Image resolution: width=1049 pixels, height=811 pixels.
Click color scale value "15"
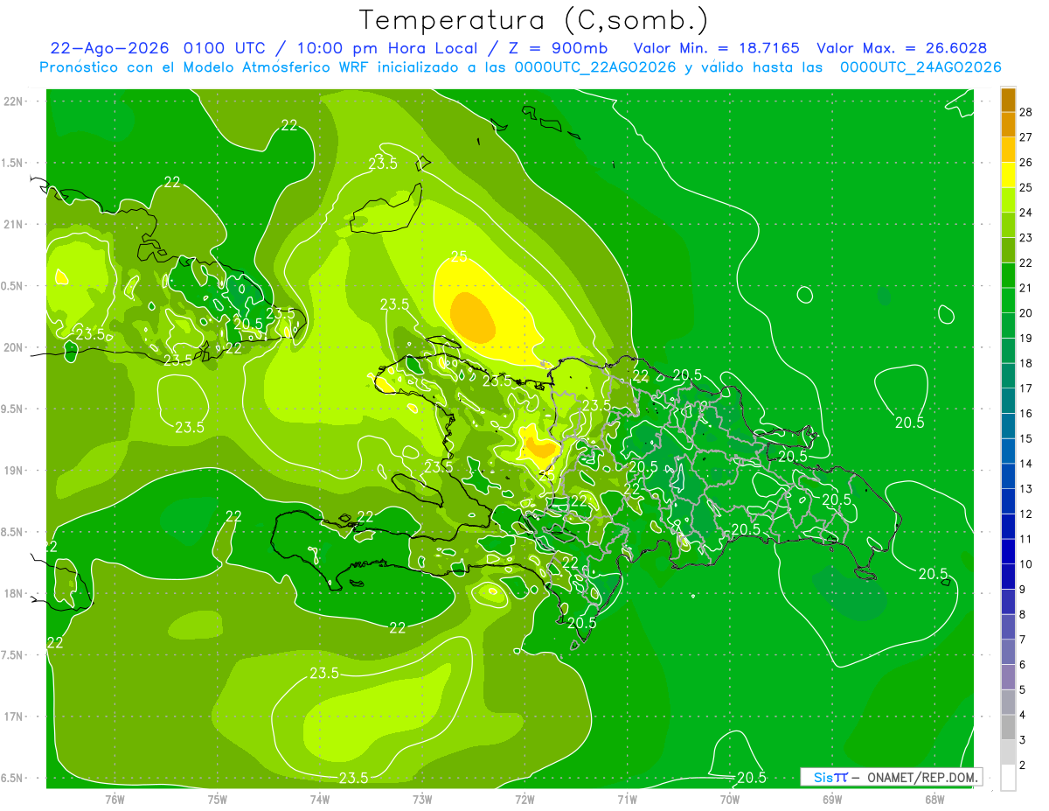click(1027, 438)
